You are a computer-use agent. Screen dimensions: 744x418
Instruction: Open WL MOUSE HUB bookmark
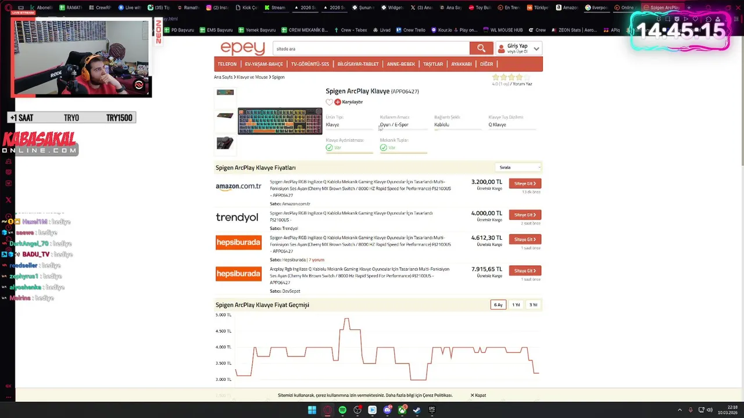(x=503, y=30)
